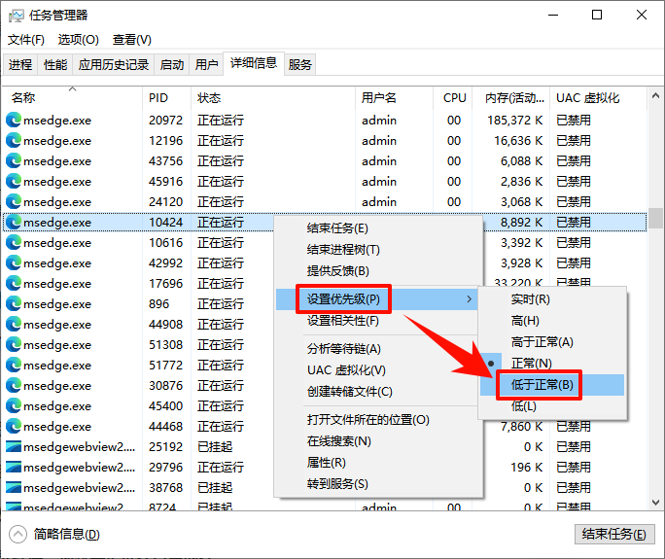Switch to the 启动 tab
This screenshot has width=665, height=559.
click(x=172, y=65)
